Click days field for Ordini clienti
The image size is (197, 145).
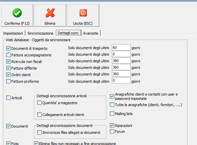[121, 74]
